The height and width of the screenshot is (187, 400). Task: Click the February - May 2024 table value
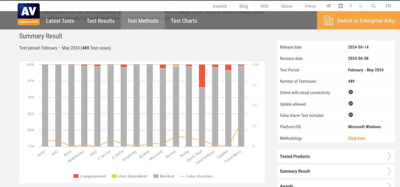click(x=366, y=70)
